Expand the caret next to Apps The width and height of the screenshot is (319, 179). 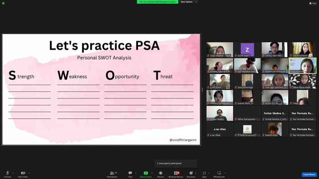point(209,173)
